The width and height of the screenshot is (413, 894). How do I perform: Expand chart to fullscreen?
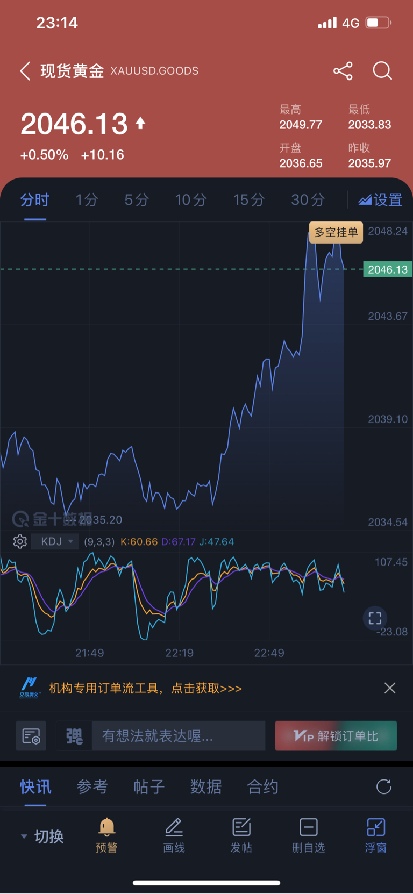pos(375,618)
